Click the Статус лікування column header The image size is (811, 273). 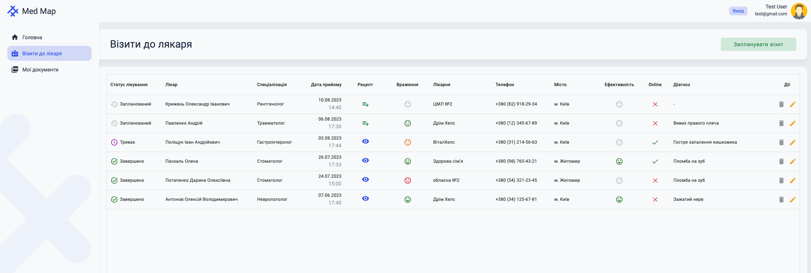point(129,85)
